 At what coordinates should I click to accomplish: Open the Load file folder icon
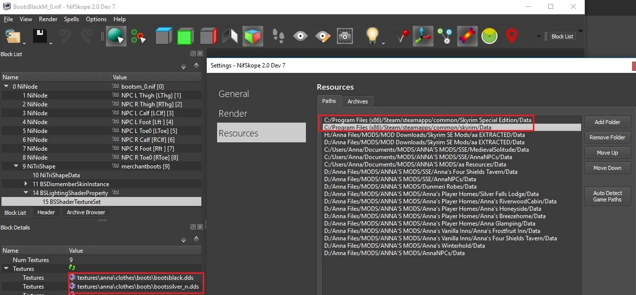12,36
